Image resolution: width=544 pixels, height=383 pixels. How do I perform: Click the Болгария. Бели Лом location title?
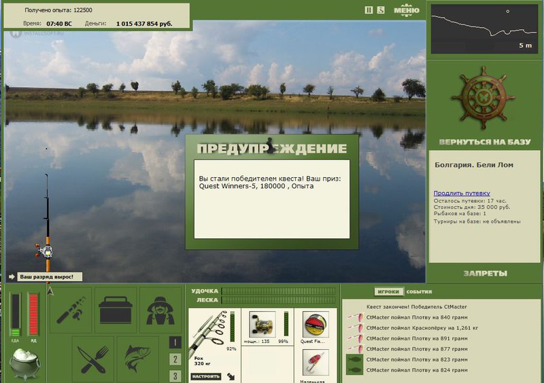(x=473, y=165)
